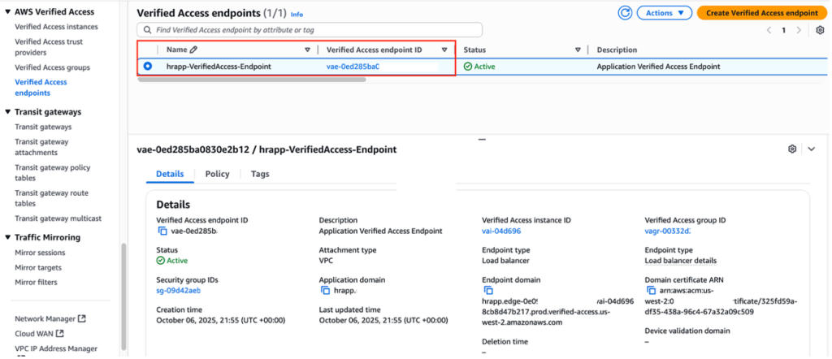Open Verified Access groups in sidebar
The height and width of the screenshot is (359, 832).
point(53,67)
